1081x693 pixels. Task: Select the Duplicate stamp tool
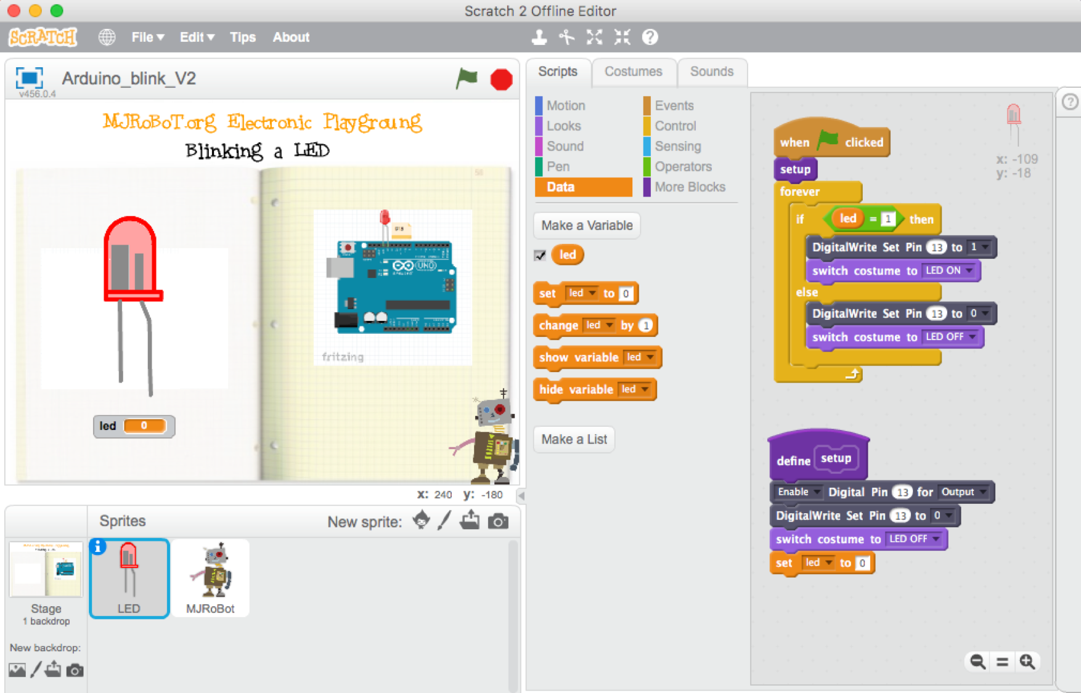point(539,37)
